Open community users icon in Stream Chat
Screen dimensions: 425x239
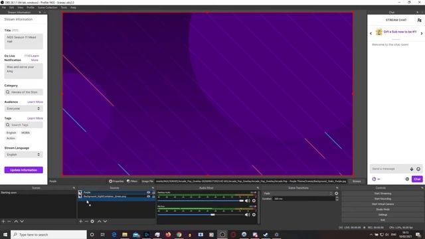click(419, 20)
